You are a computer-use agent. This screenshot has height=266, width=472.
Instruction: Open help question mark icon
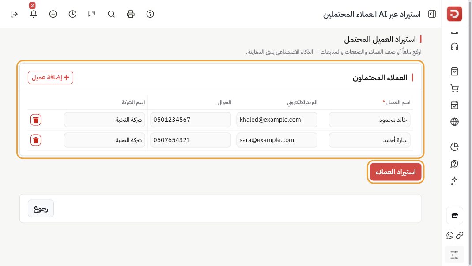coord(150,14)
